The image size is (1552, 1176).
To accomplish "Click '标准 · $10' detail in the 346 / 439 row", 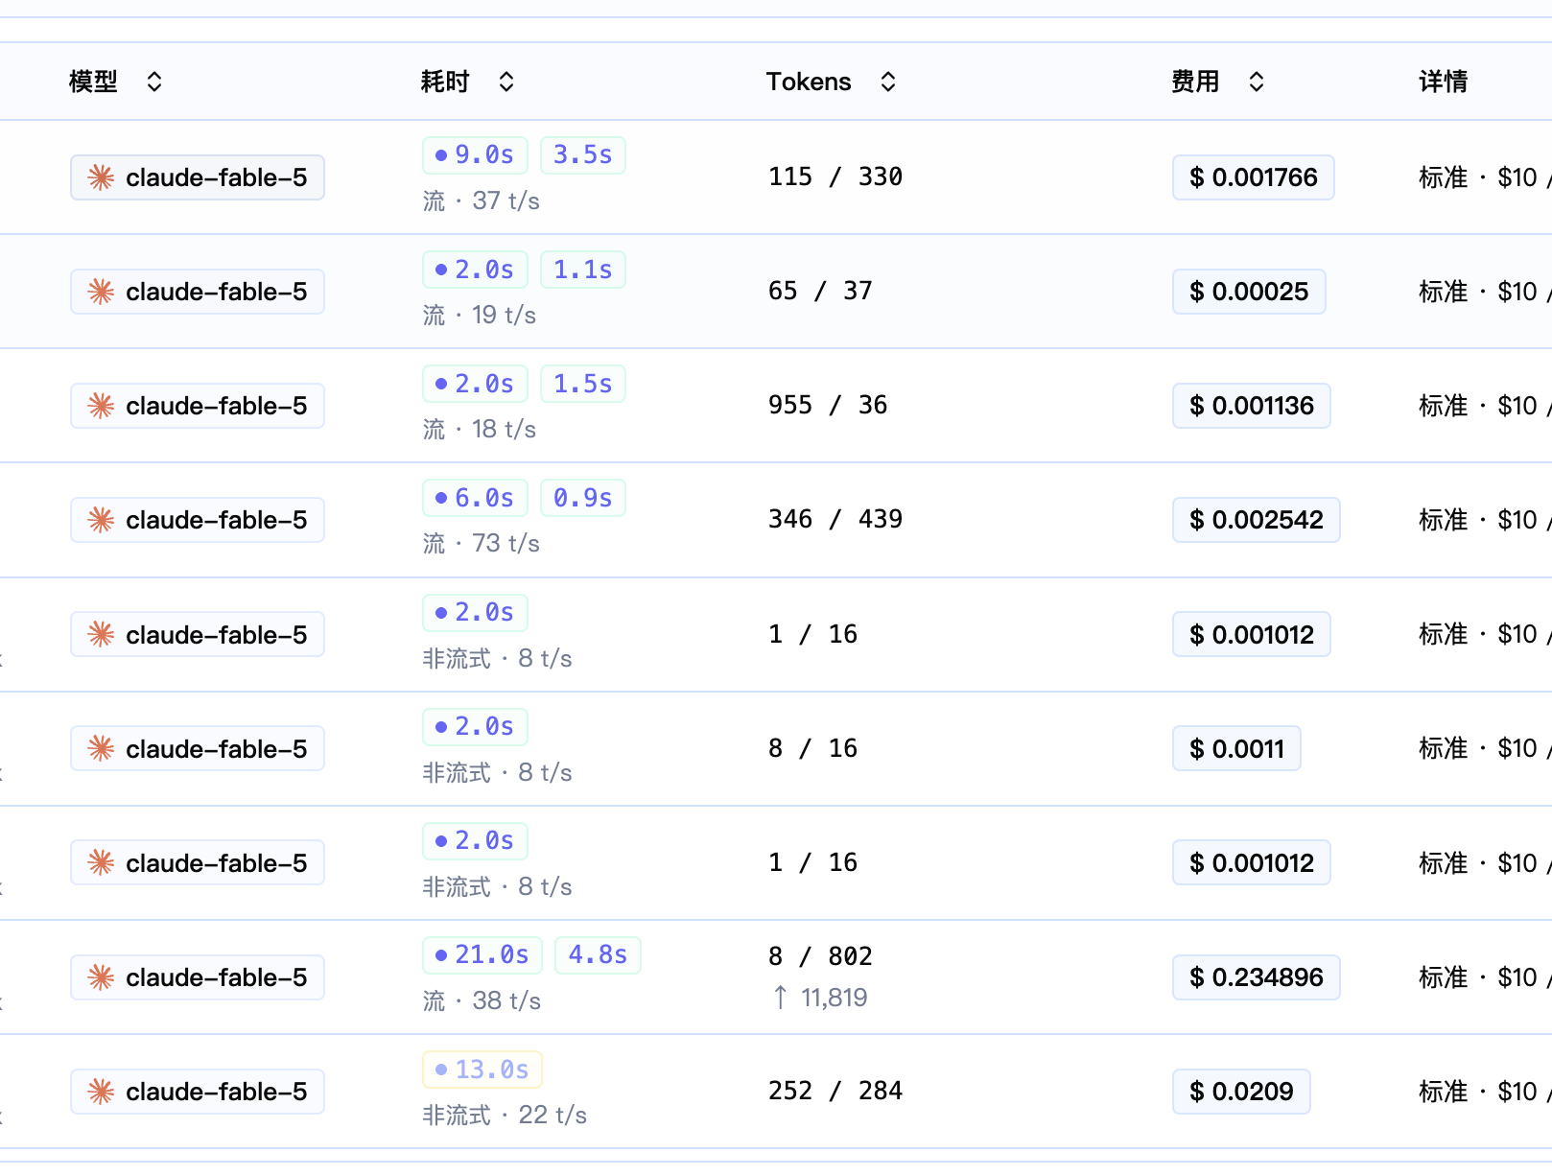I will [1478, 520].
